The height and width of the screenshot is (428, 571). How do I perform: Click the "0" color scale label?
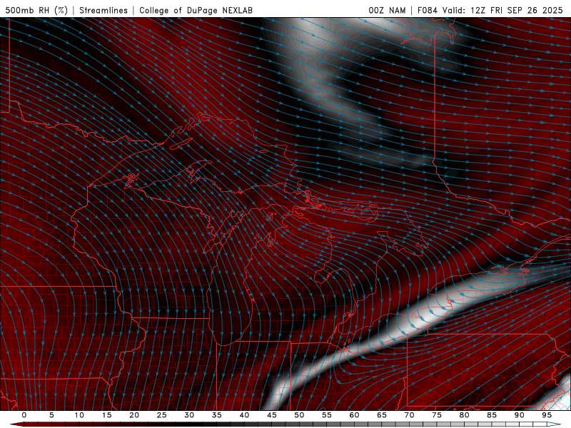24,415
